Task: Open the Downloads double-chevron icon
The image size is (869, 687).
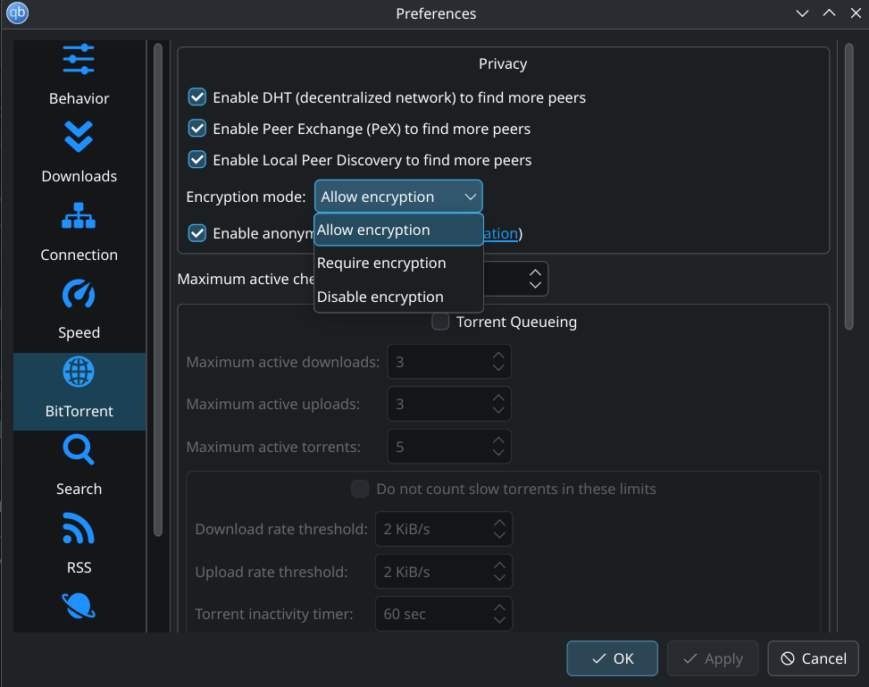Action: (x=79, y=137)
